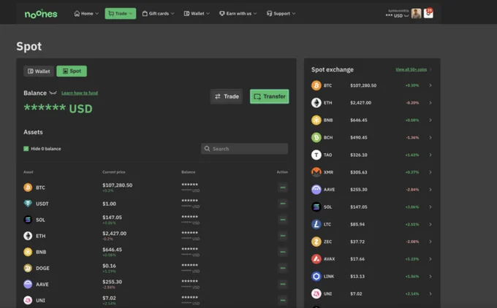Viewport: 497px width, 308px height.
Task: Open the Trade dropdown in navbar
Action: (121, 14)
